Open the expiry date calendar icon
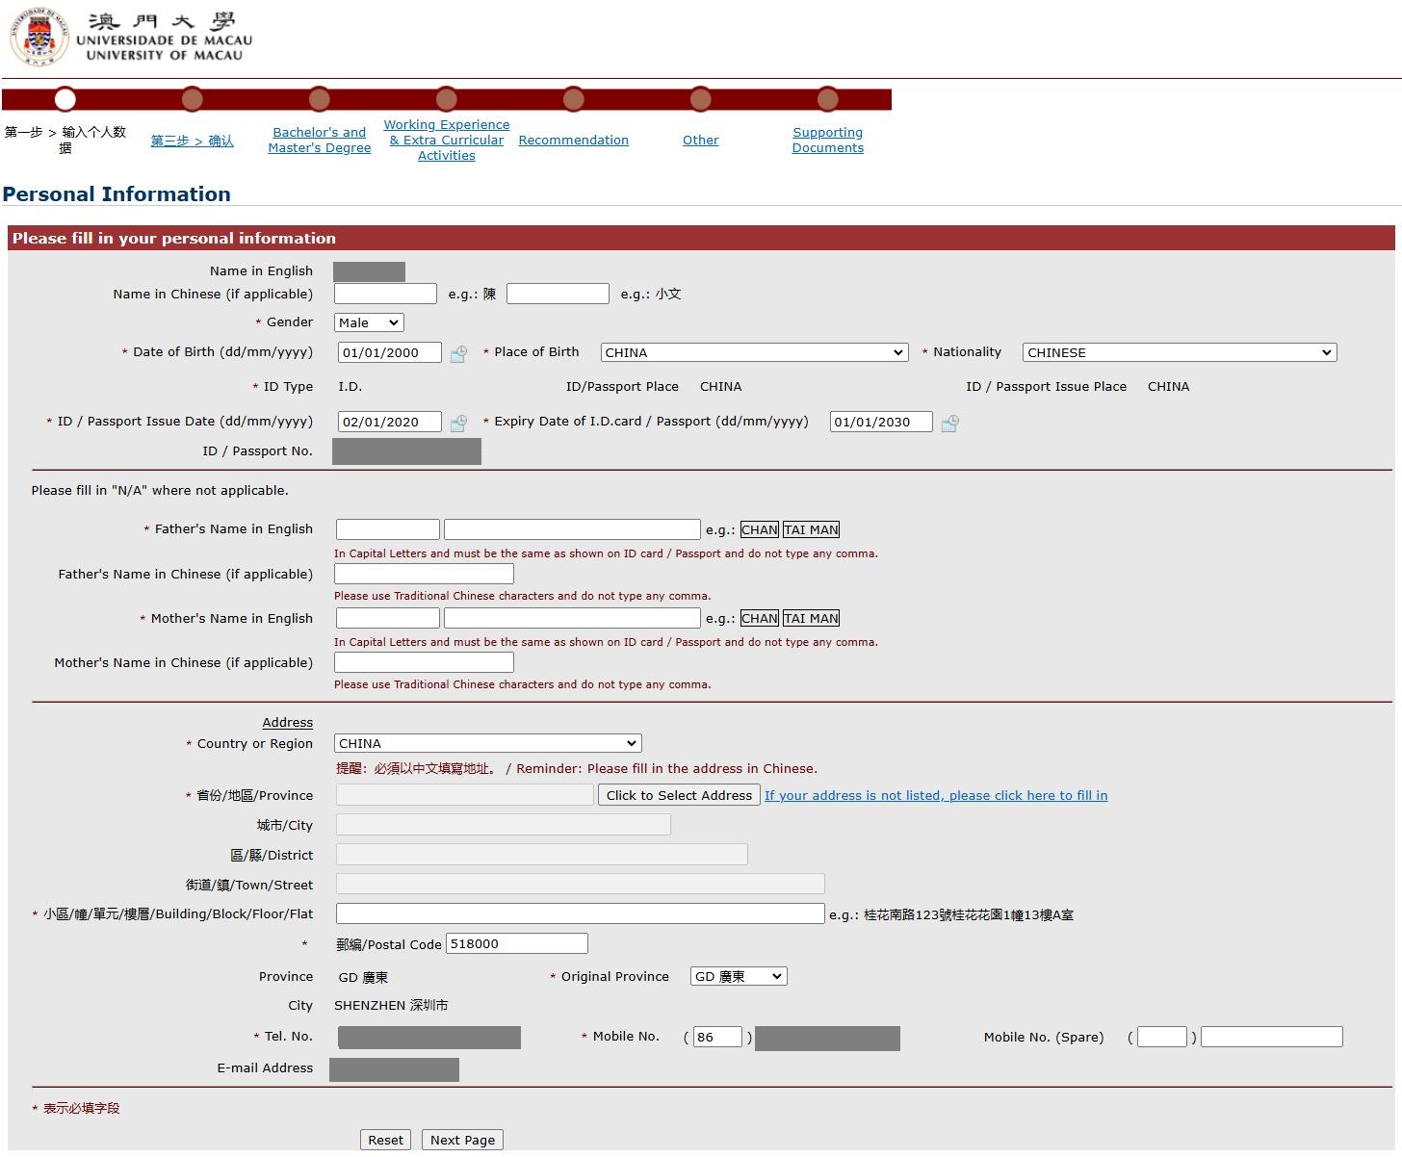Viewport: 1402px width, 1157px height. tap(949, 423)
